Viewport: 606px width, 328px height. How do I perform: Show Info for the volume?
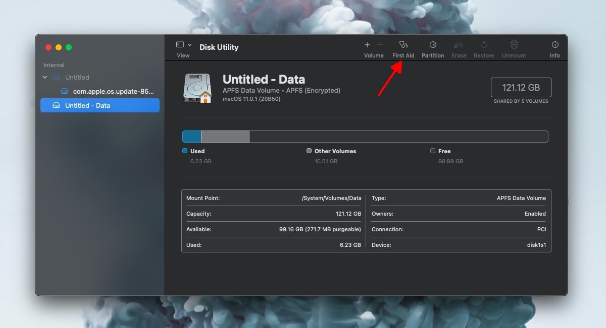[554, 45]
